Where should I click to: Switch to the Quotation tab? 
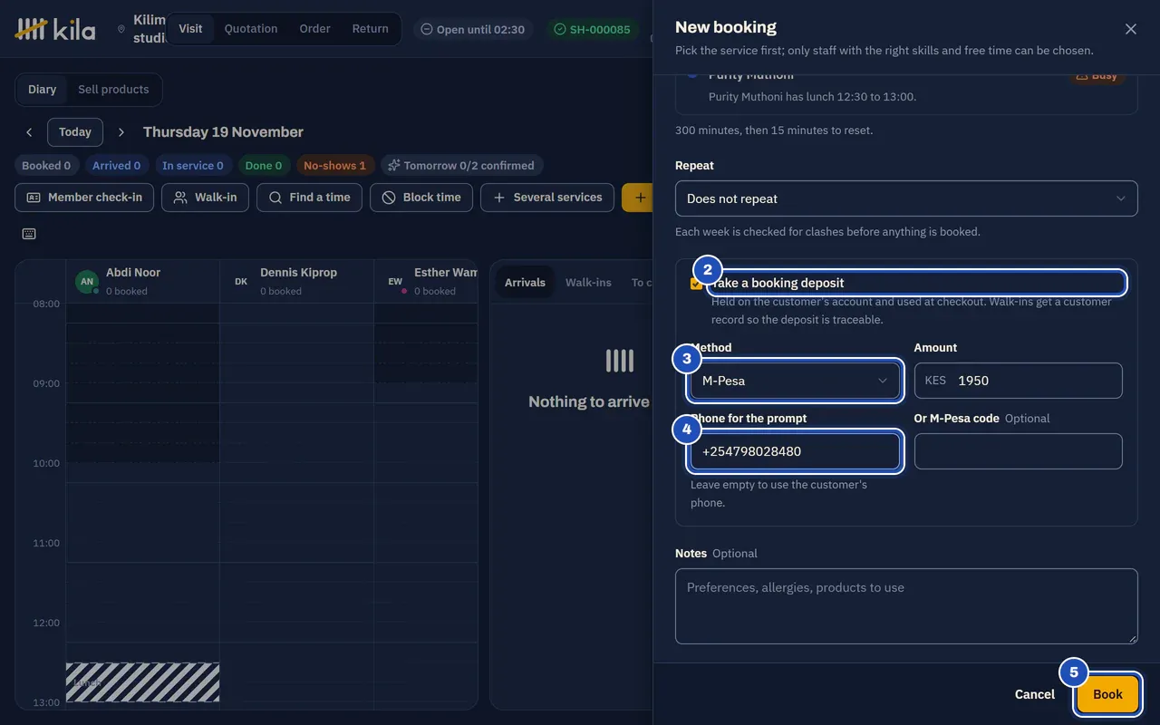click(251, 29)
